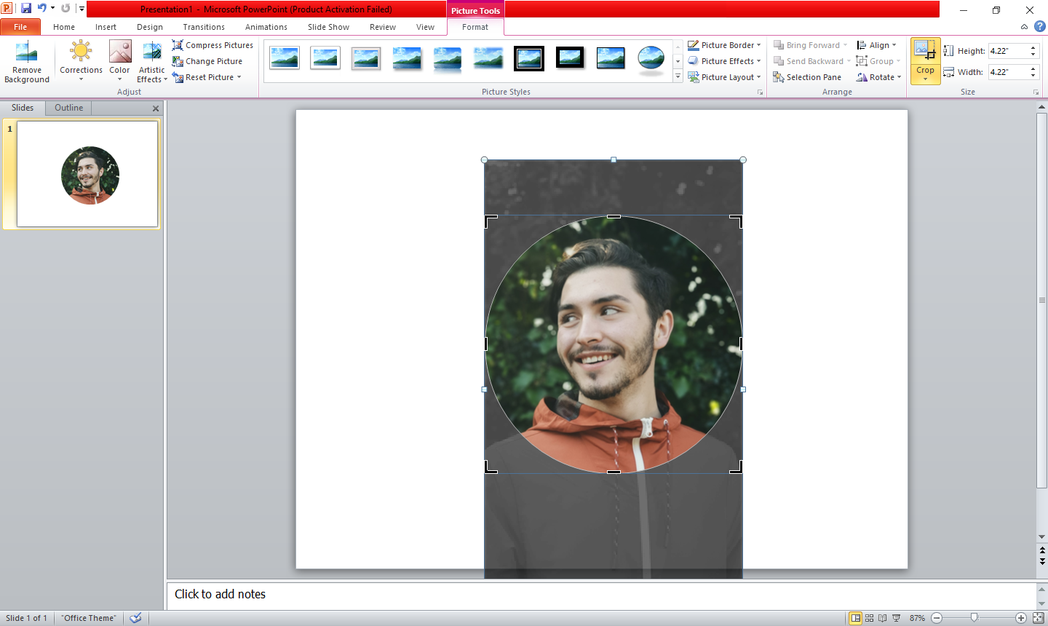Screen dimensions: 1048x626
Task: Switch to the Animations ribbon tab
Action: click(x=266, y=27)
